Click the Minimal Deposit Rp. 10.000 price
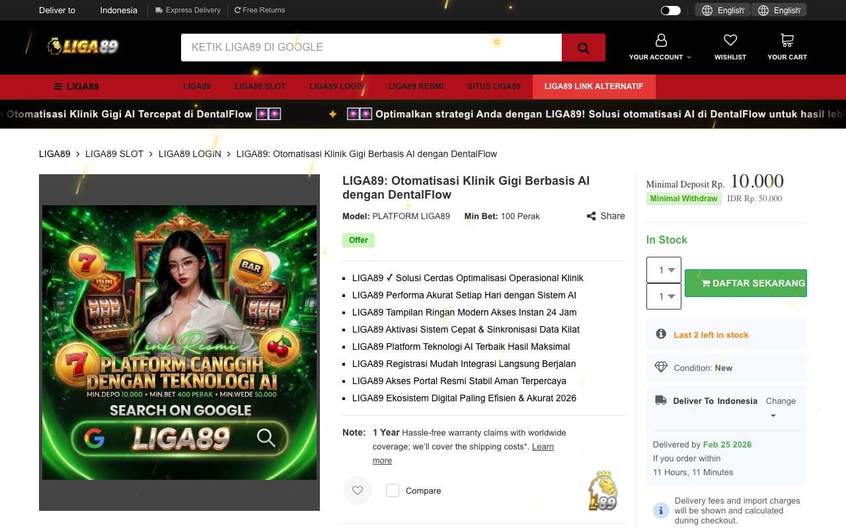Screen dimensions: 846x528 pos(715,181)
